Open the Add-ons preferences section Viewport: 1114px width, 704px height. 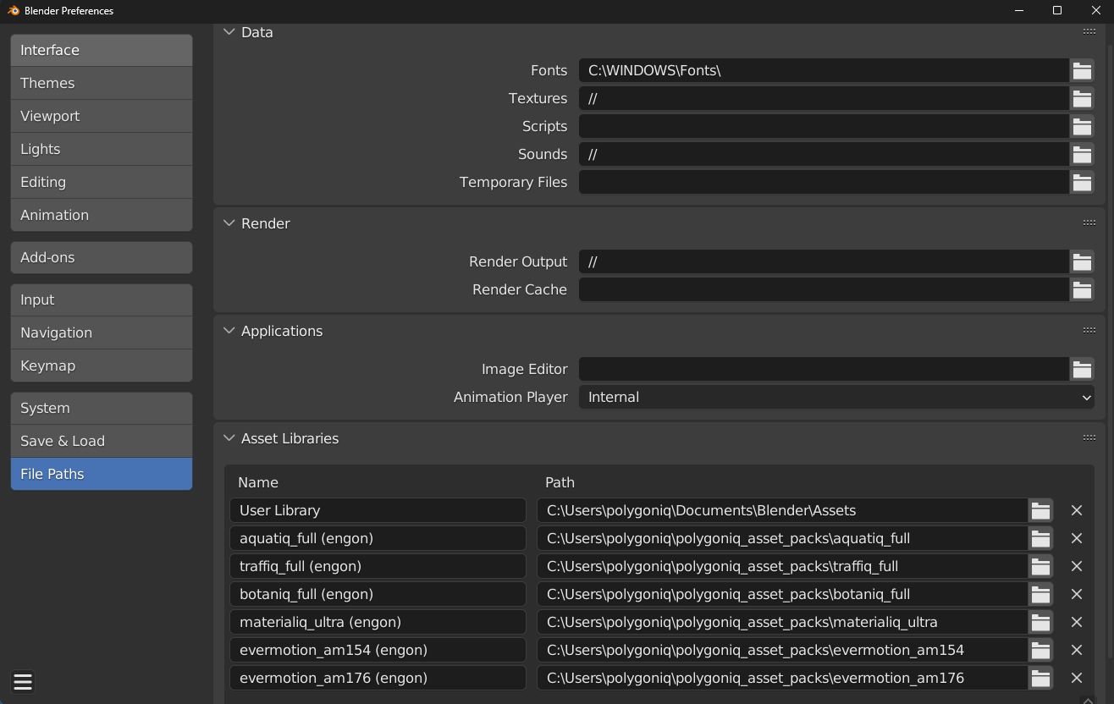[x=101, y=257]
